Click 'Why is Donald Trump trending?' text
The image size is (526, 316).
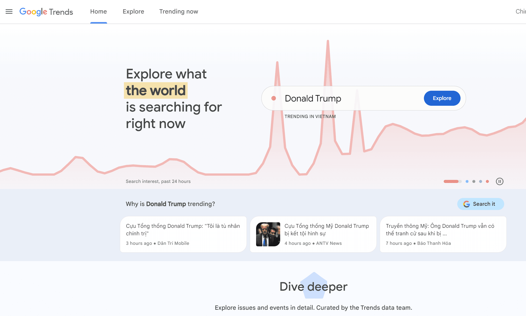coord(170,204)
